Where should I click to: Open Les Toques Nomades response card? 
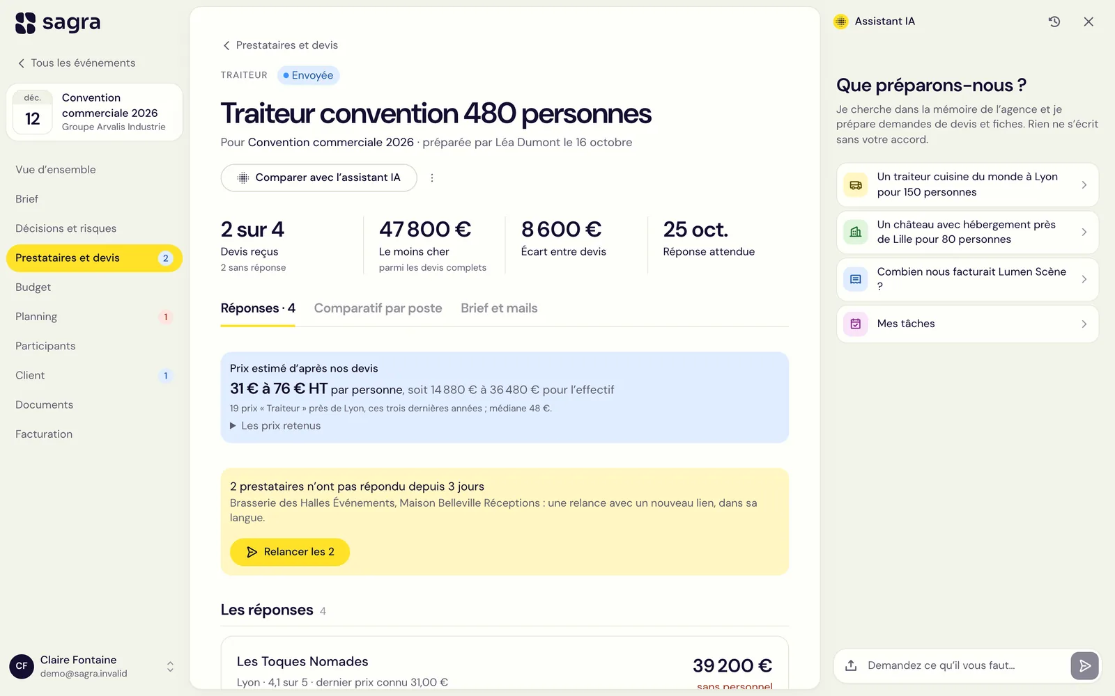505,663
